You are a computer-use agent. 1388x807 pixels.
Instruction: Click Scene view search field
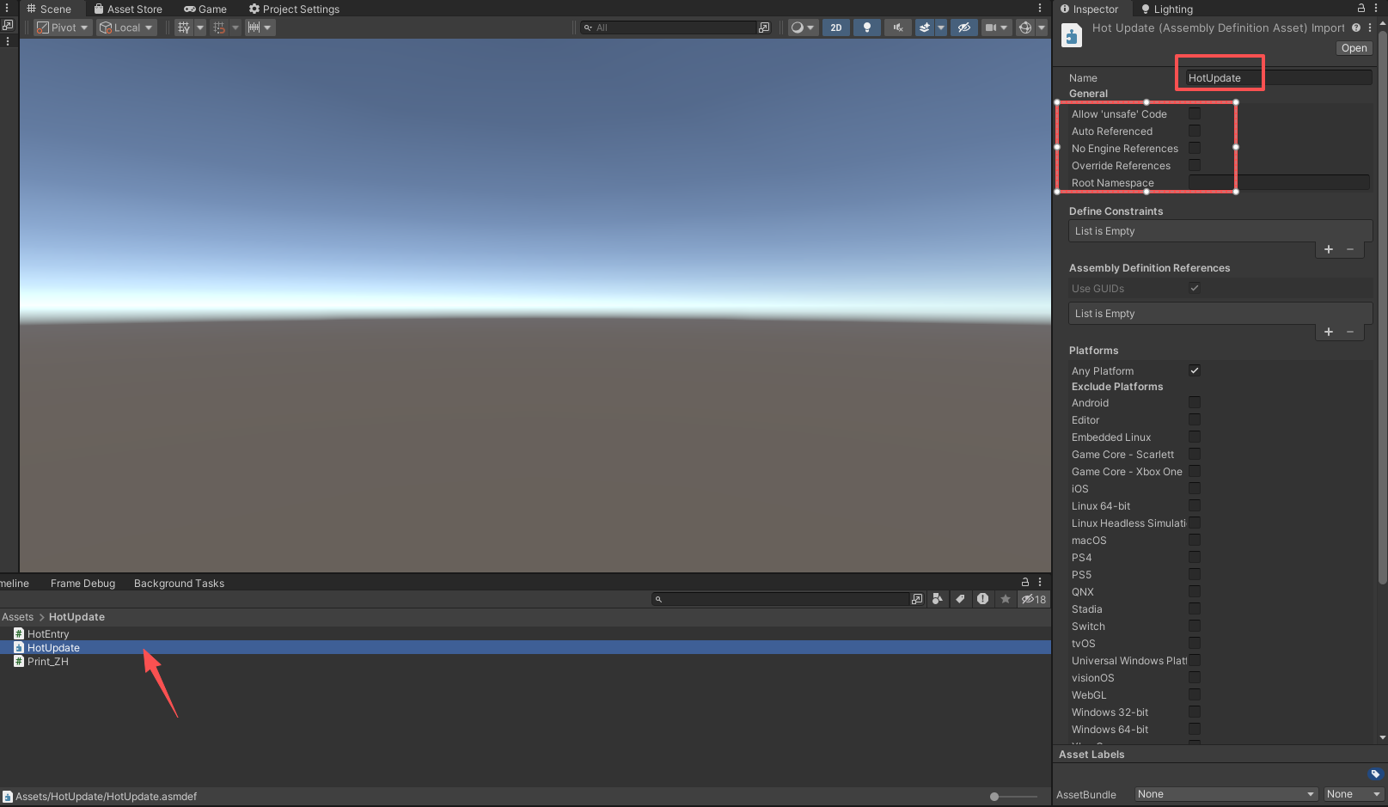point(670,28)
